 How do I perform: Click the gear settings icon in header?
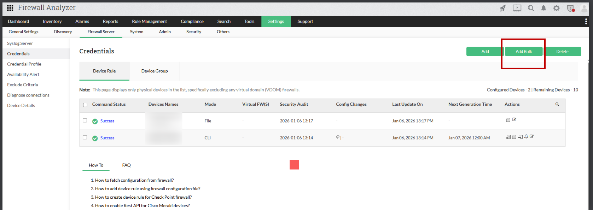557,8
